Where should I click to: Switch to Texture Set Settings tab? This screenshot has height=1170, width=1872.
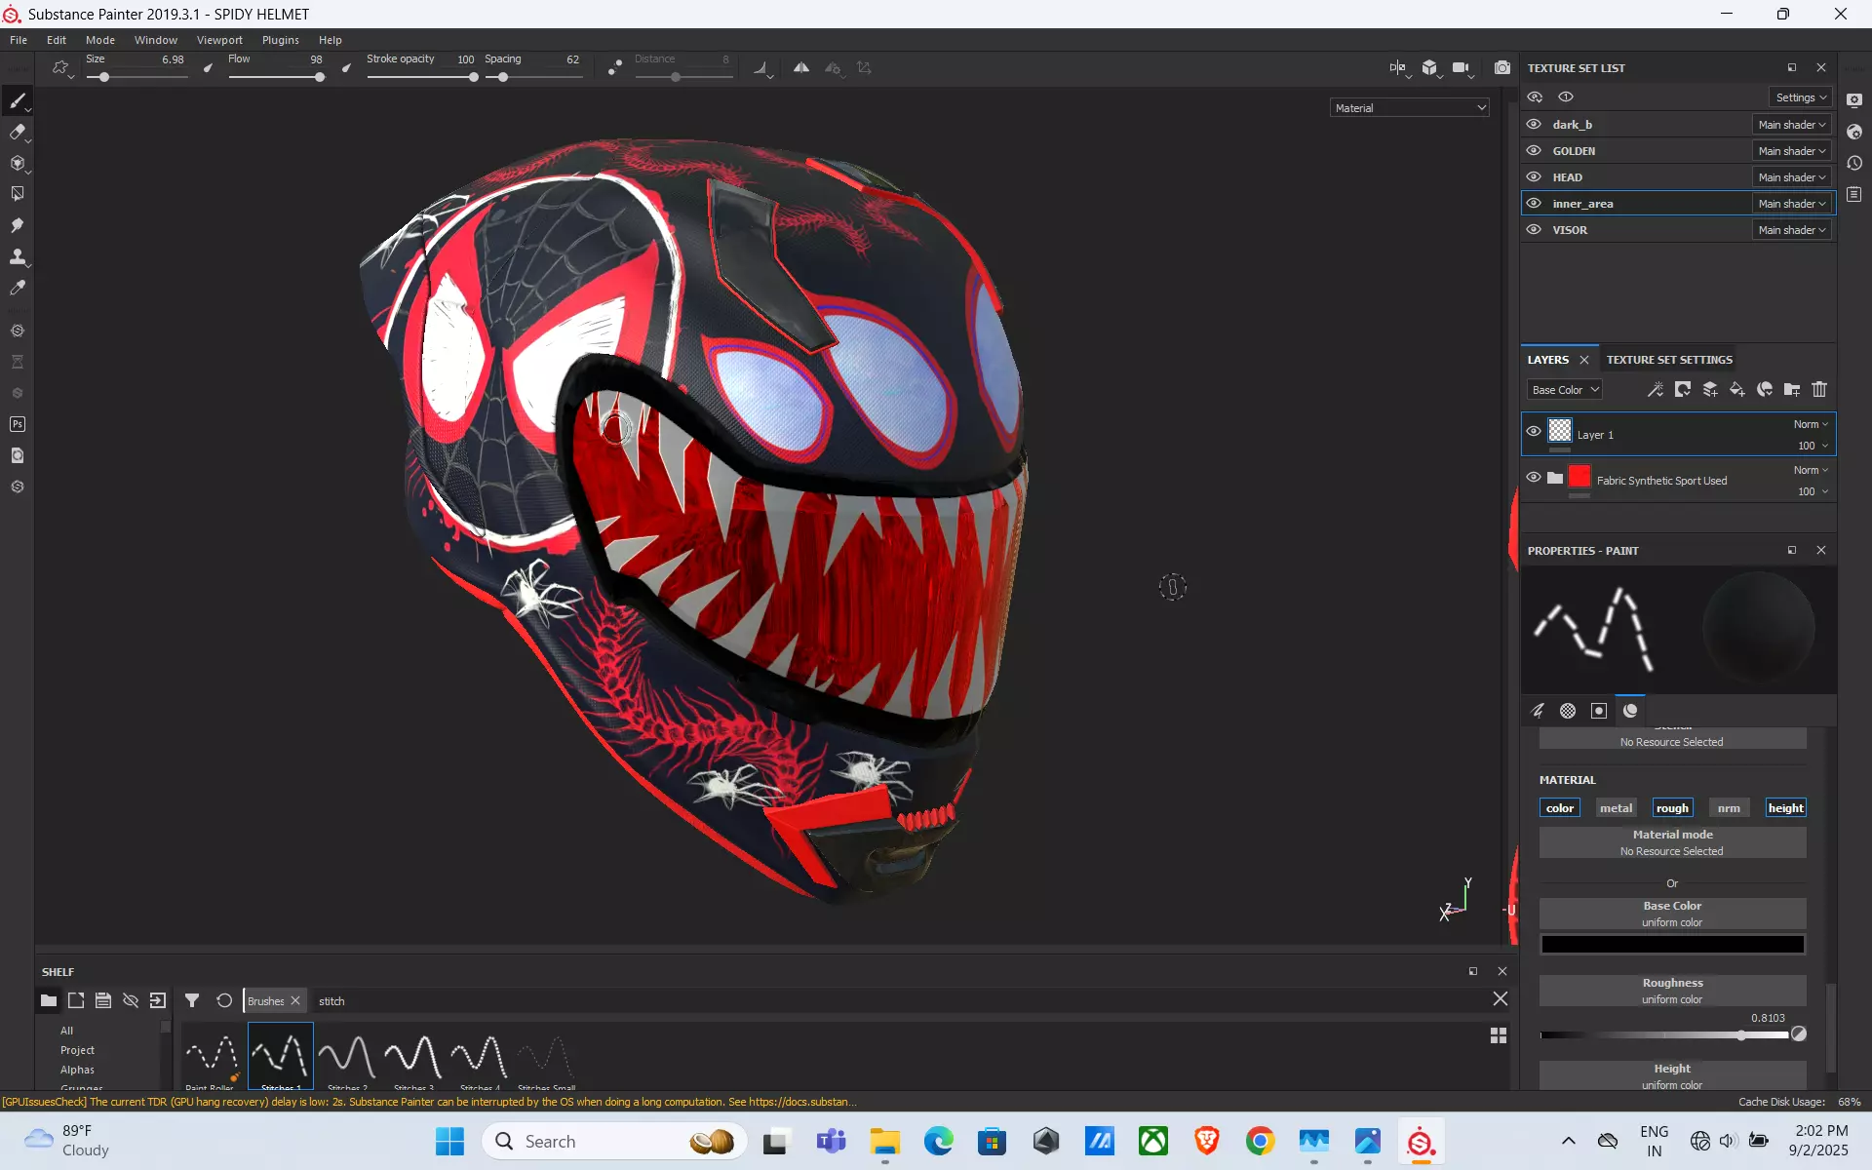click(x=1669, y=360)
